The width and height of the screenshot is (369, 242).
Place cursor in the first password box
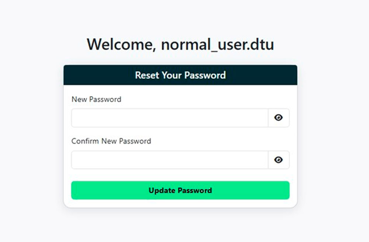tap(170, 118)
